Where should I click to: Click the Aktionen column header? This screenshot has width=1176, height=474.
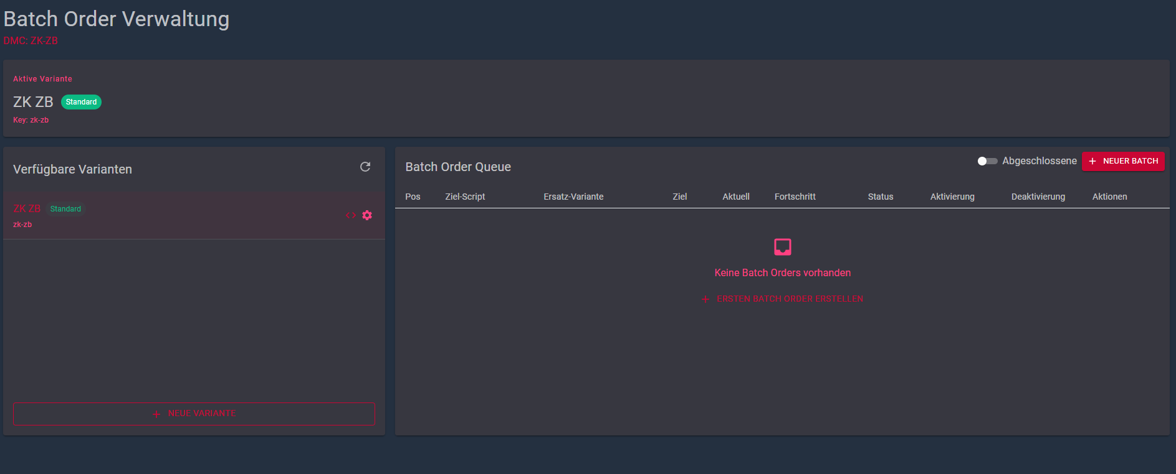pyautogui.click(x=1110, y=197)
